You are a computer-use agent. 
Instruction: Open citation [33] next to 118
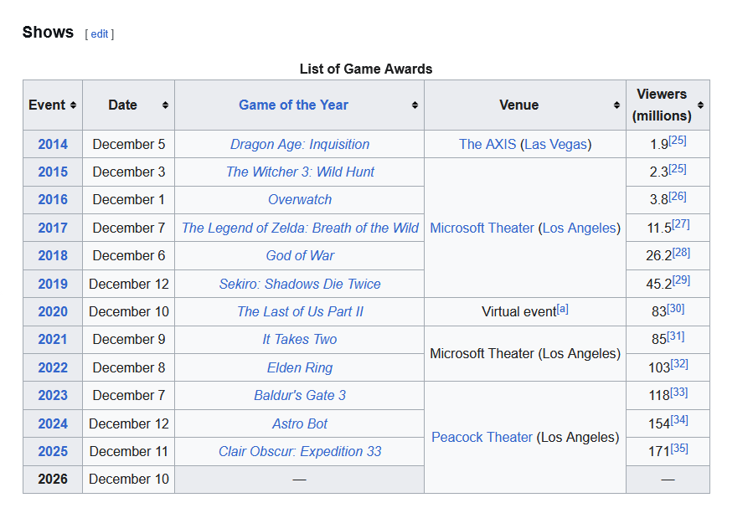(x=679, y=393)
